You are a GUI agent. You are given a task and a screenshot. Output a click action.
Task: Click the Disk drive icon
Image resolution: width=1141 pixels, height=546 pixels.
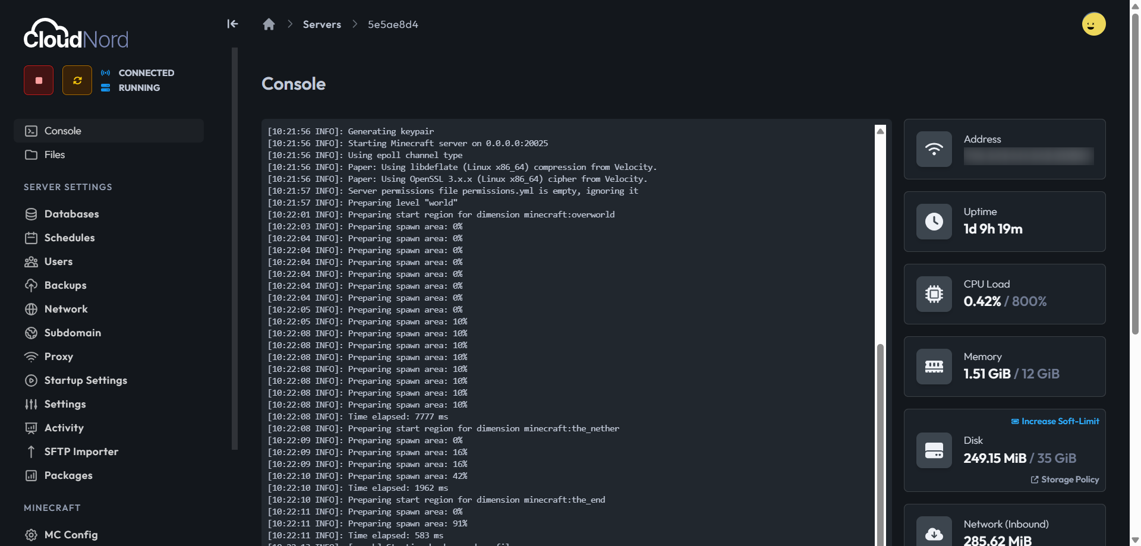(x=934, y=450)
